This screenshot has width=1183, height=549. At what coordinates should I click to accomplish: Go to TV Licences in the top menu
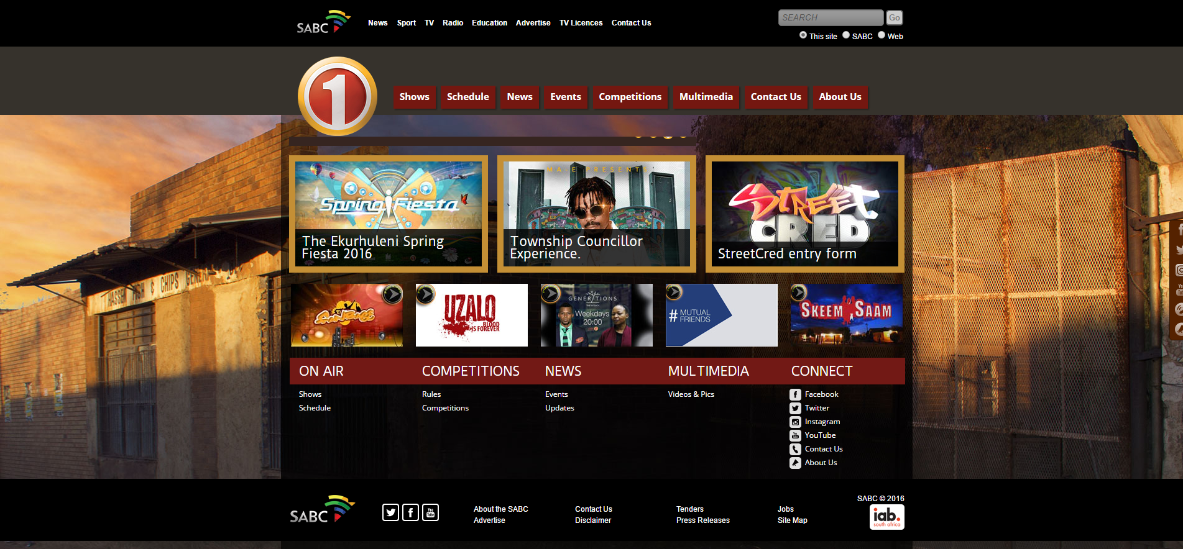click(x=581, y=23)
